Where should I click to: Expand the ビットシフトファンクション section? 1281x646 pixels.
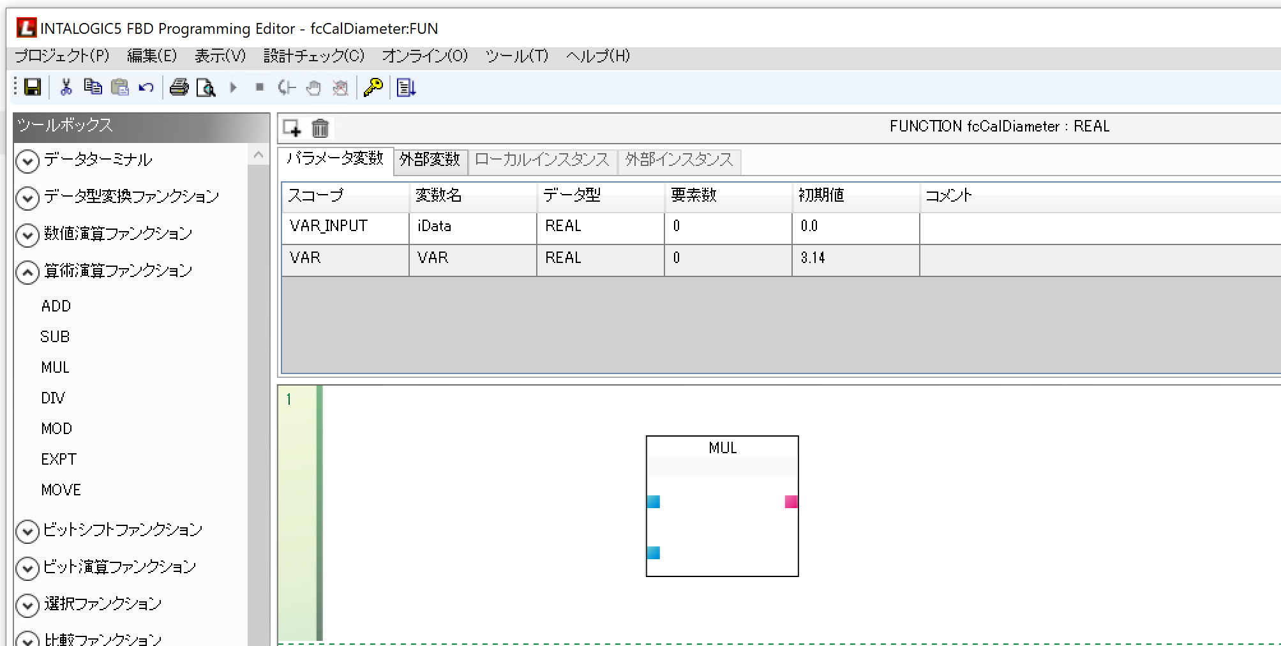tap(27, 531)
